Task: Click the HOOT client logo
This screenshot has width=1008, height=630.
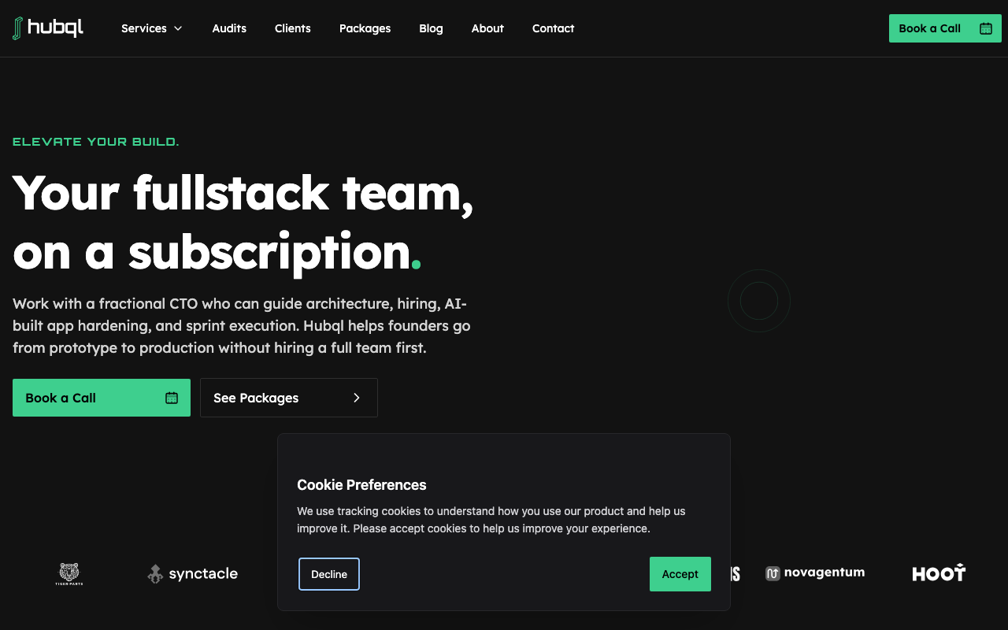Action: click(x=939, y=573)
